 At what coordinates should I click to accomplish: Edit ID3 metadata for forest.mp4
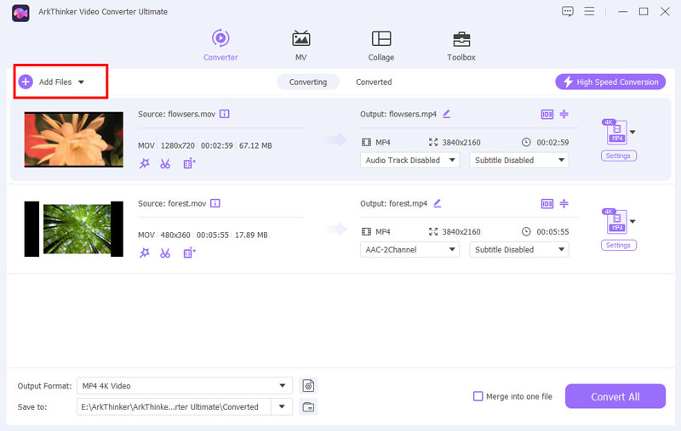(x=547, y=204)
